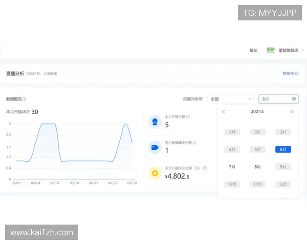Click 帮助 in the top bar

pos(253,50)
